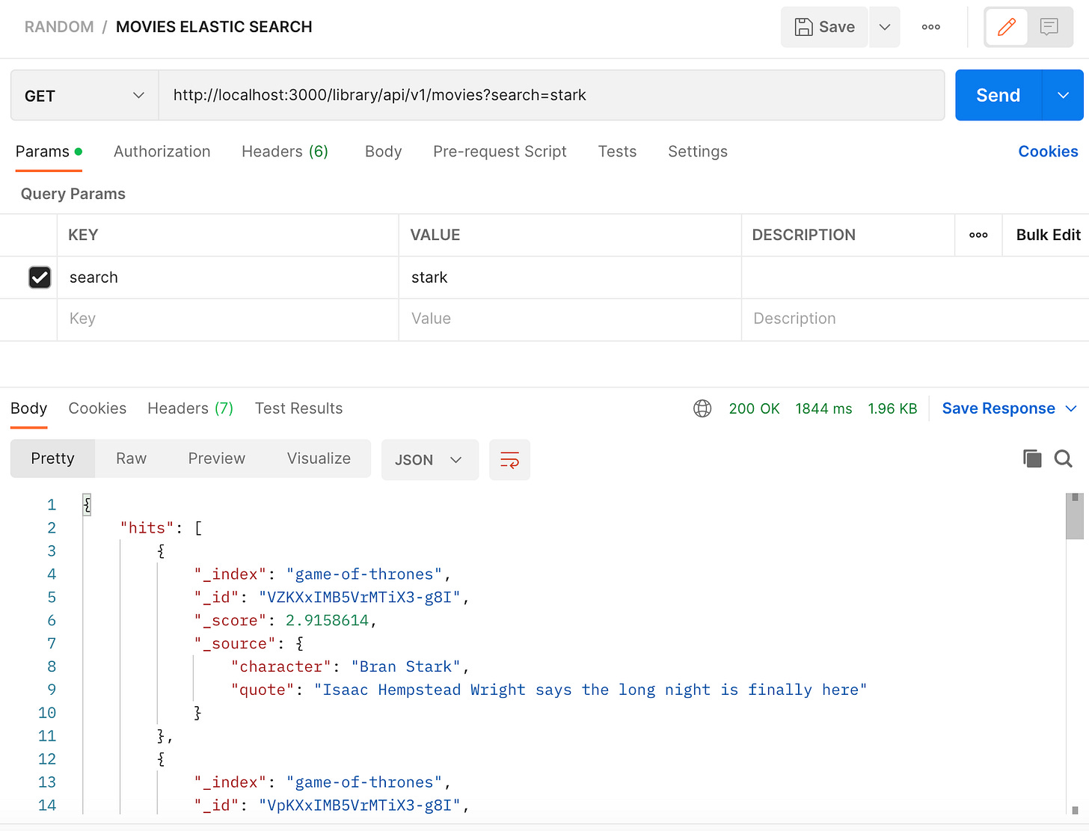Expand the Save Response dropdown arrow
The image size is (1089, 831).
tap(1070, 409)
